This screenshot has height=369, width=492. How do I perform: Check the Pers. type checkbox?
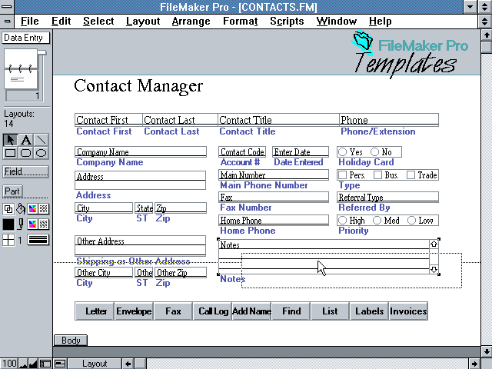click(343, 175)
